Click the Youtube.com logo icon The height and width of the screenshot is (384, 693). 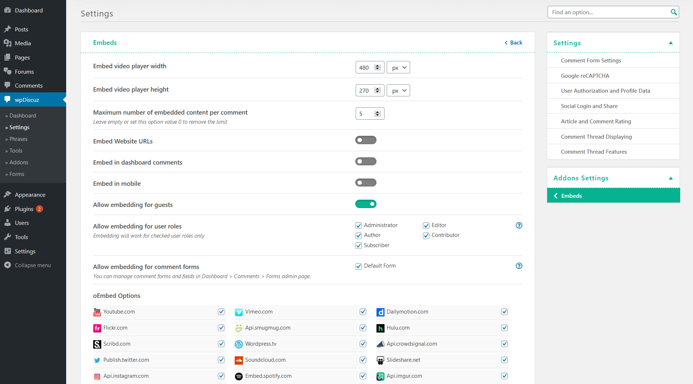click(x=97, y=312)
